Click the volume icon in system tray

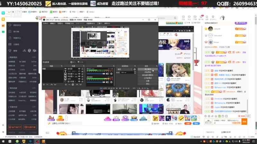tap(236, 141)
